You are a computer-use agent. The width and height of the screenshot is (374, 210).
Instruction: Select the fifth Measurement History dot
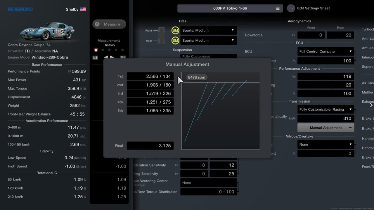tap(123, 50)
